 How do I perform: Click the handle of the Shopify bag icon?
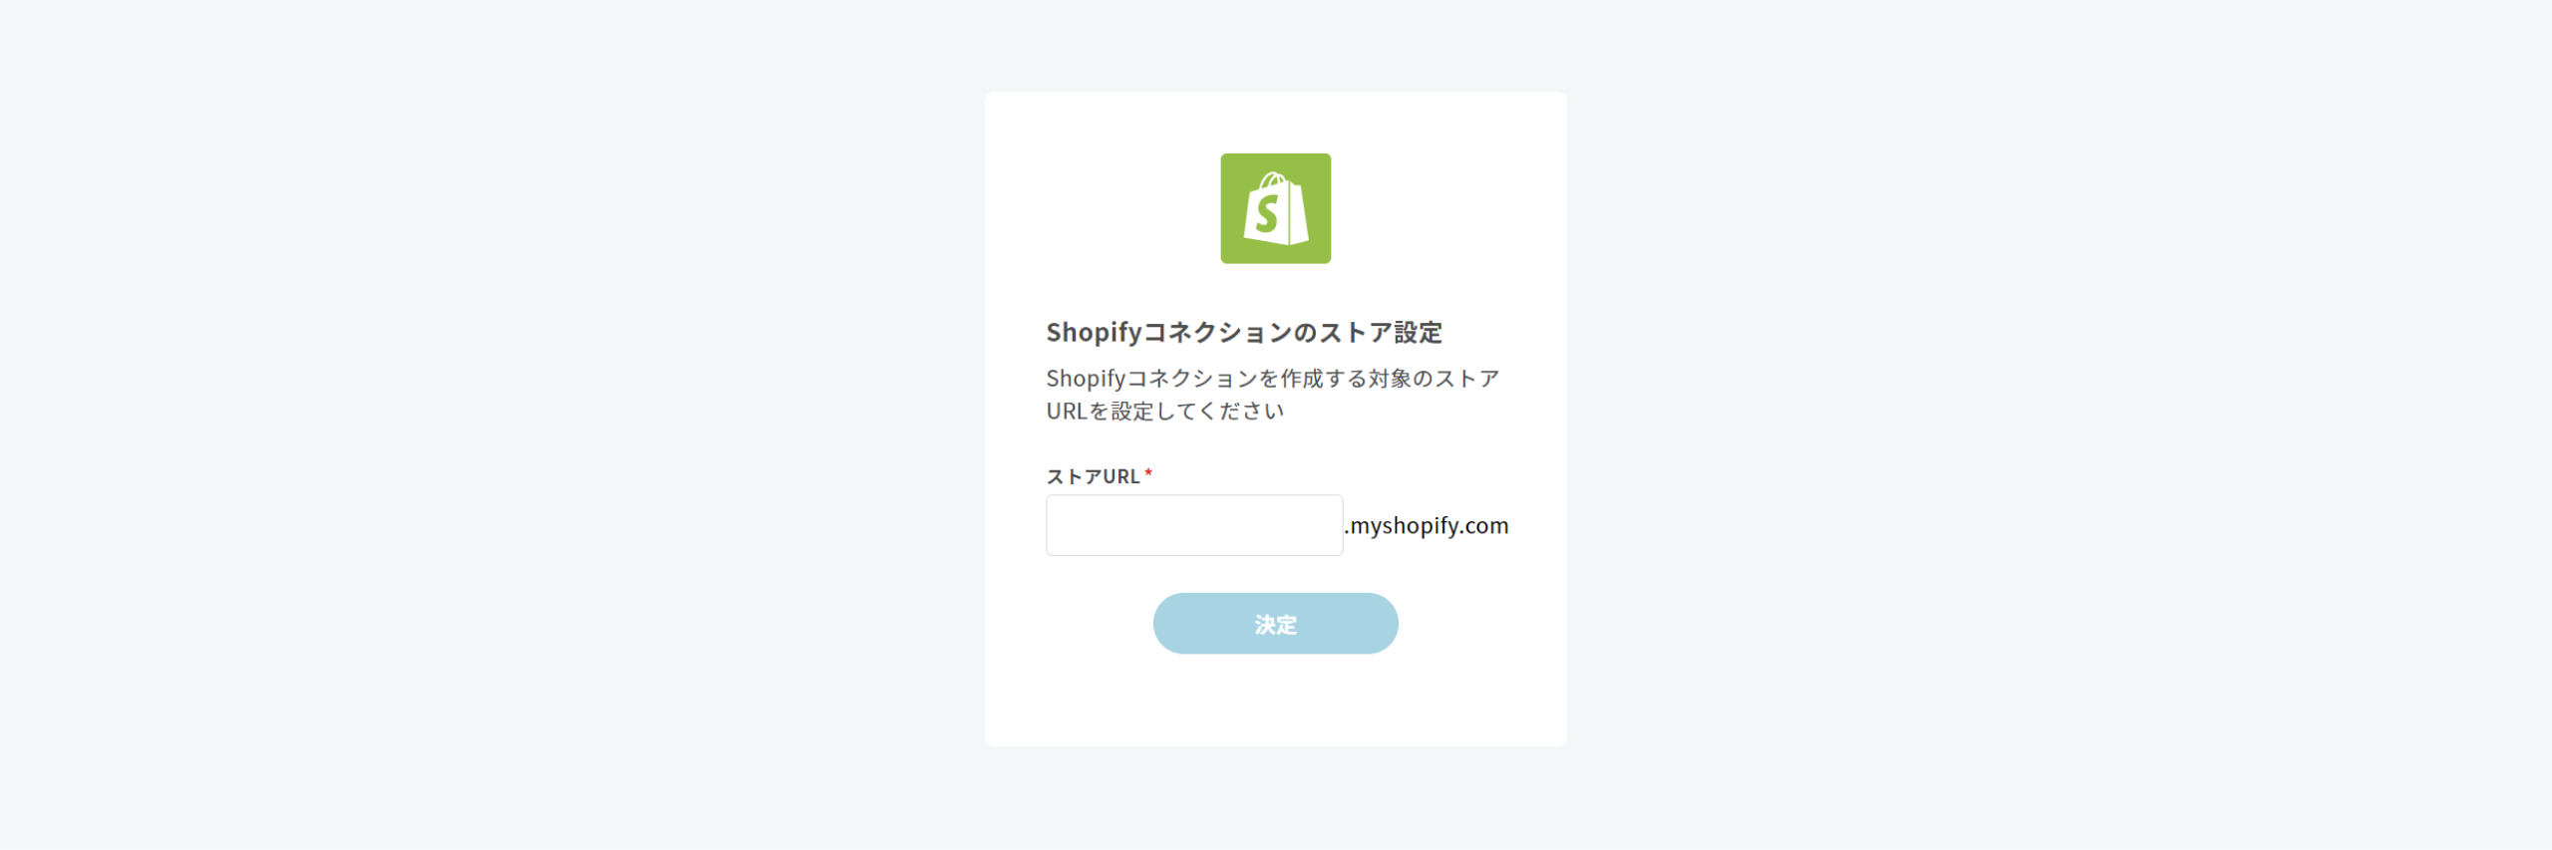point(1273,181)
